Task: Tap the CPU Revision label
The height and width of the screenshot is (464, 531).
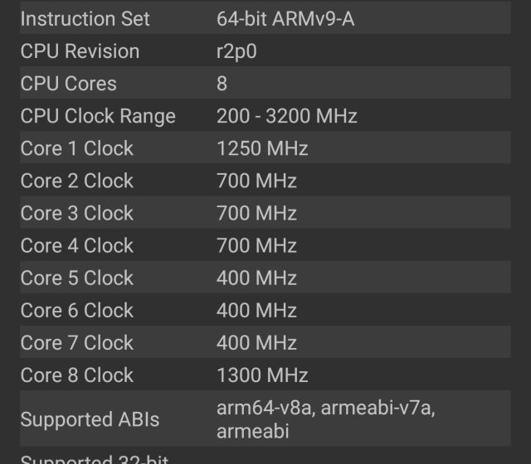Action: (x=80, y=51)
